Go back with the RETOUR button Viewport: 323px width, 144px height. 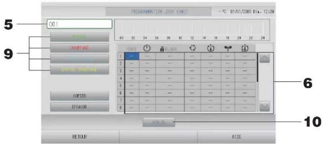[x=80, y=136]
